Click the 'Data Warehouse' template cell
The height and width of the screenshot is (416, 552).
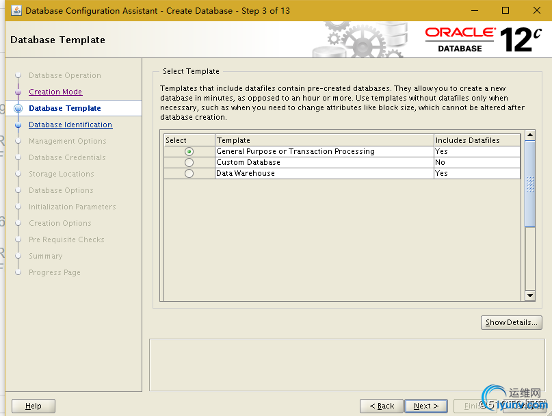324,173
